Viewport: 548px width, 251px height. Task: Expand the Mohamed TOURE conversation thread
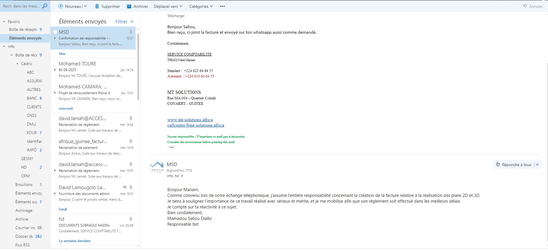tap(55, 70)
